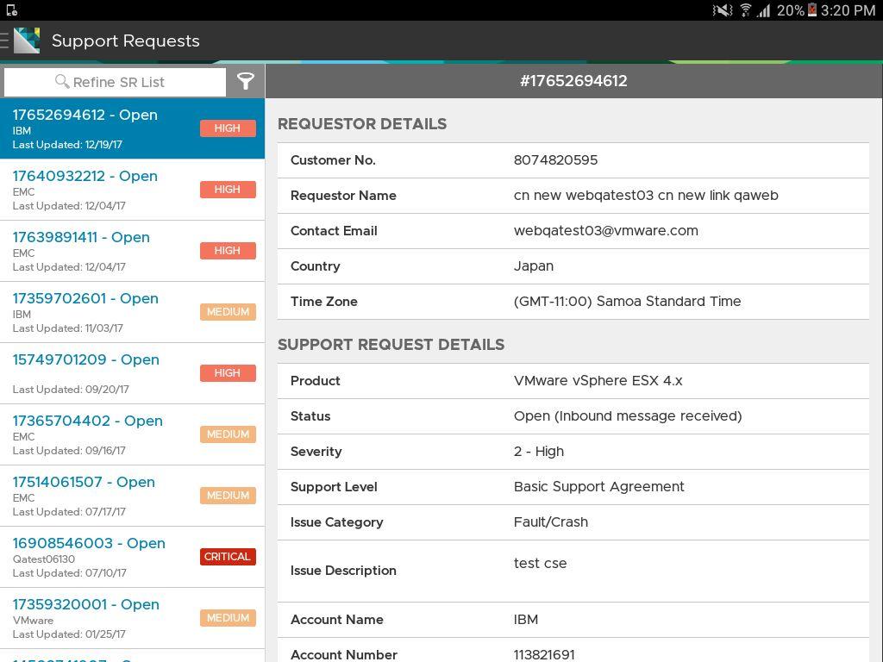This screenshot has height=662, width=883.
Task: Tap the search magnifier icon
Action: [62, 82]
